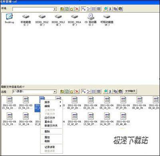Expand the 远程 remote path dropdown arrow
The image size is (160, 156).
pyautogui.click(x=55, y=92)
